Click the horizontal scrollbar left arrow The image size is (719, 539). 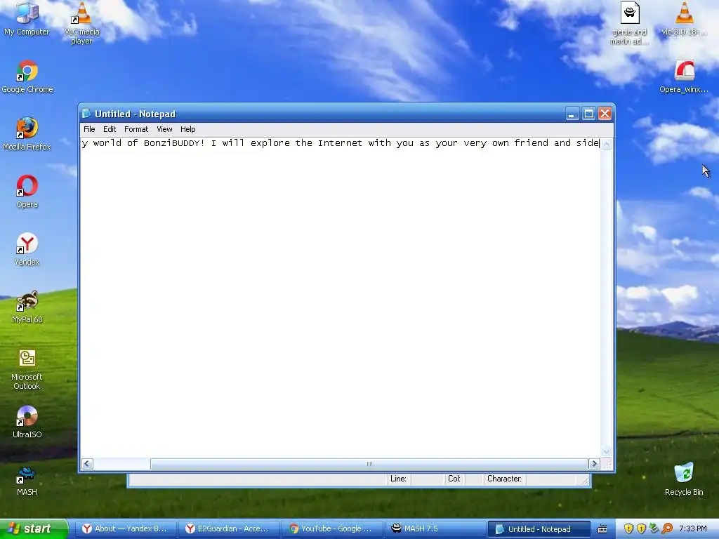tap(87, 464)
